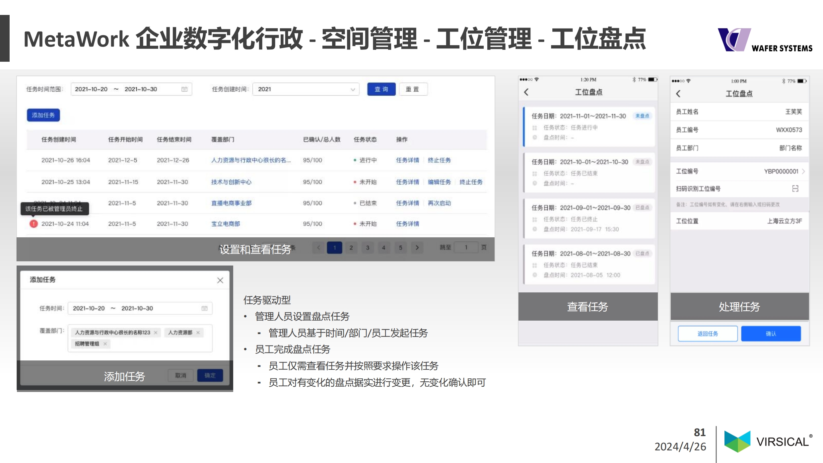The image size is (823, 463).
Task: Click 再次启动 for 直播电商事业部 row
Action: [x=439, y=203]
